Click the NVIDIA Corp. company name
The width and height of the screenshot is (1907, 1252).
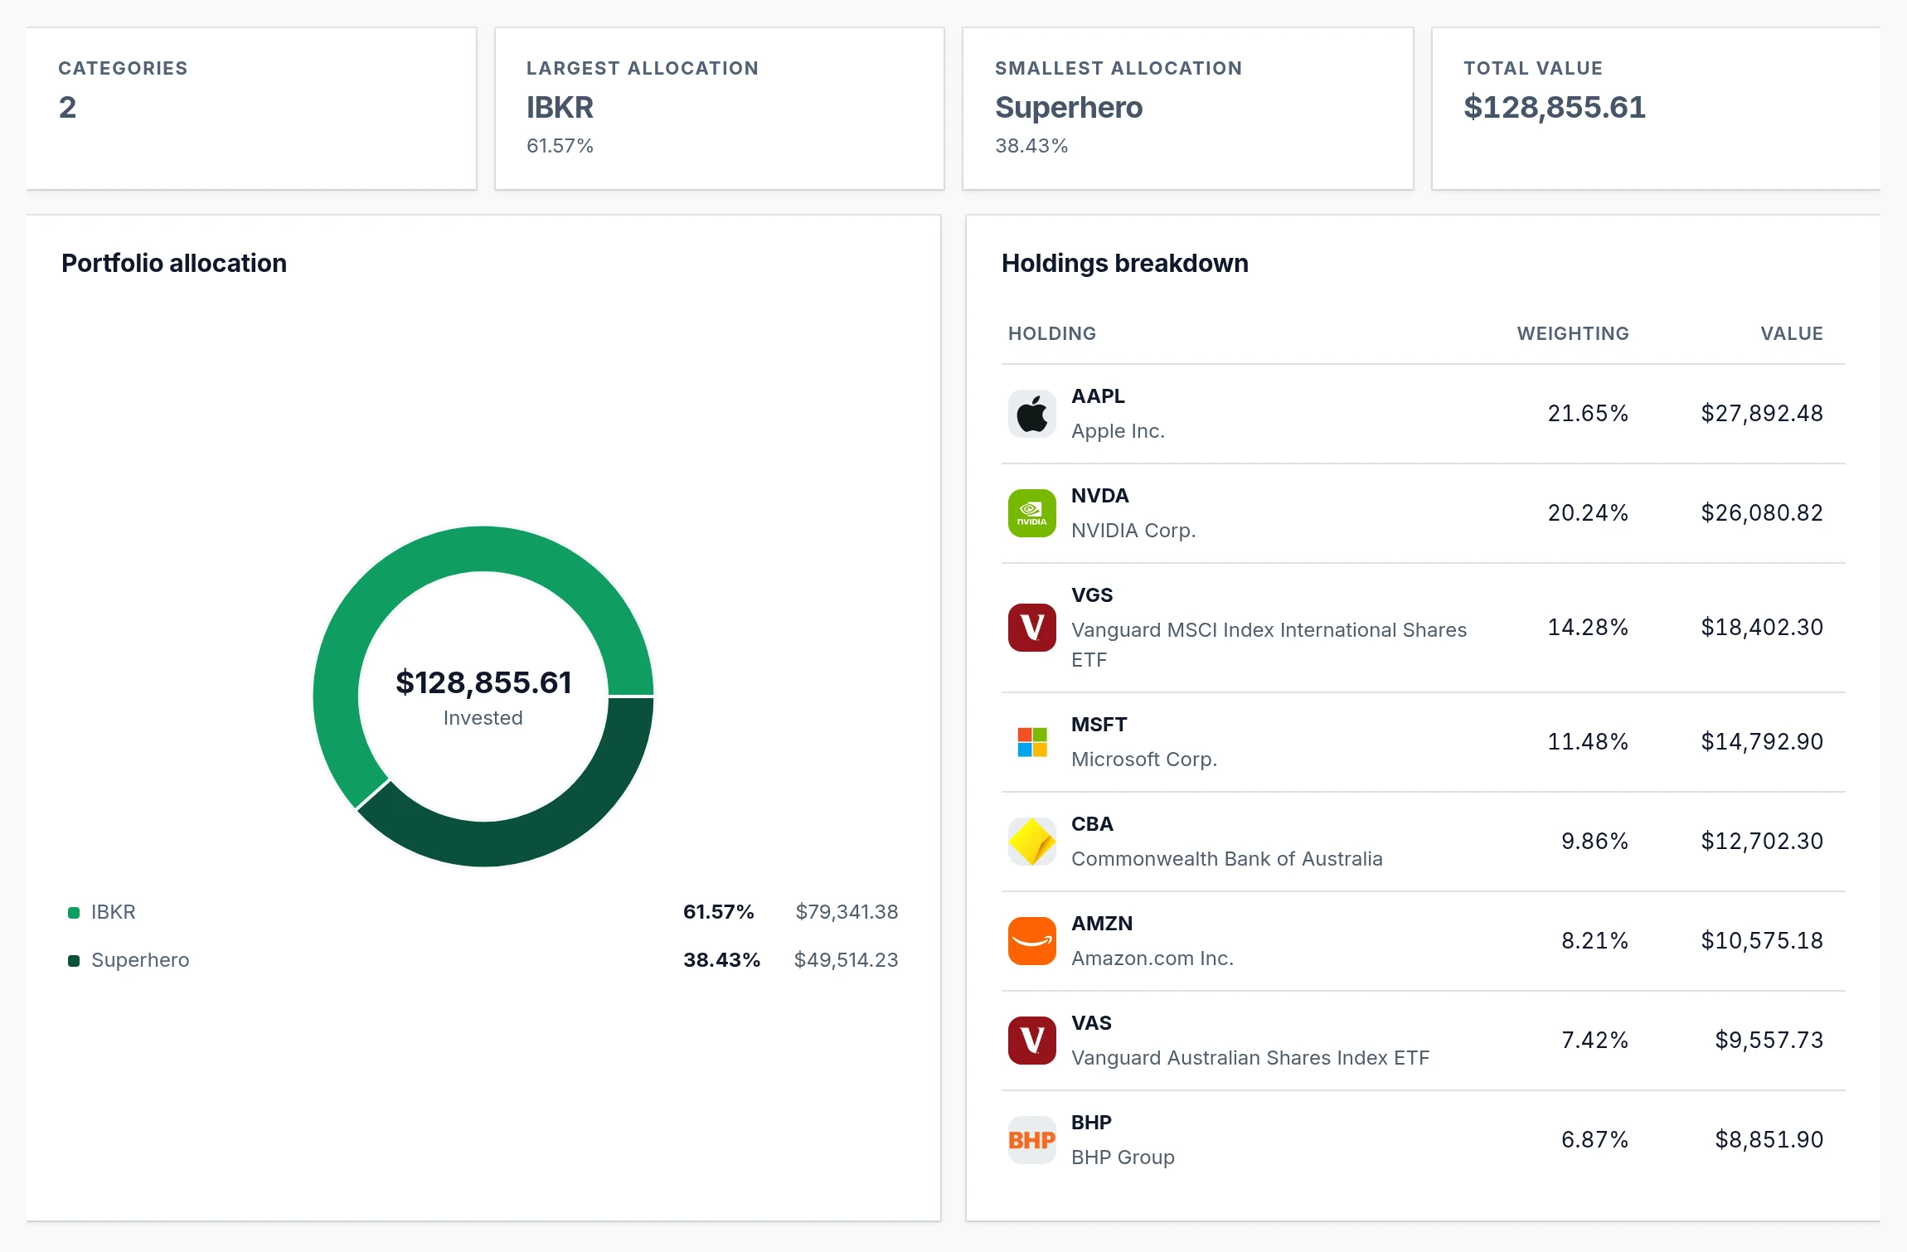(1133, 531)
